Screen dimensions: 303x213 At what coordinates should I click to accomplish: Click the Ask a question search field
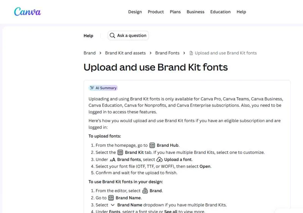point(128,36)
